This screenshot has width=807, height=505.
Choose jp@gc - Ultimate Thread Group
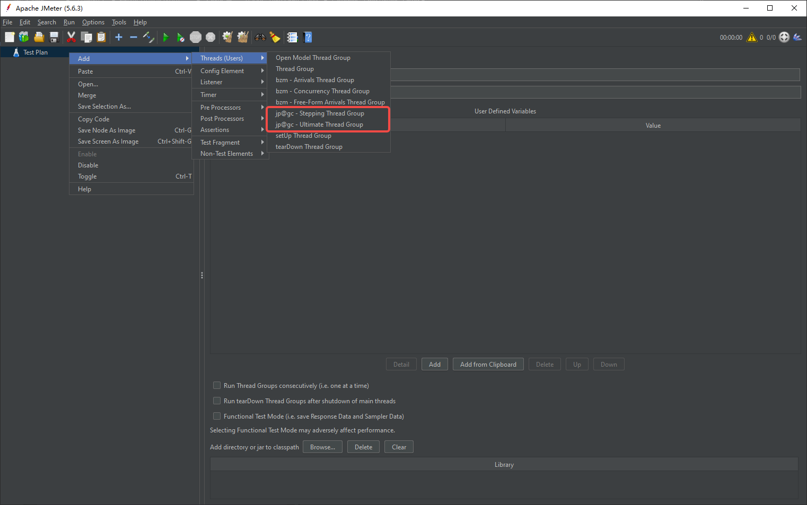329,125
